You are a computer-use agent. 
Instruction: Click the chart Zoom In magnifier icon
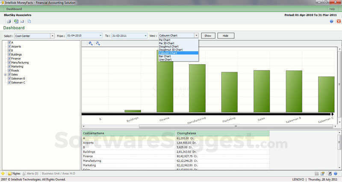pyautogui.click(x=91, y=44)
